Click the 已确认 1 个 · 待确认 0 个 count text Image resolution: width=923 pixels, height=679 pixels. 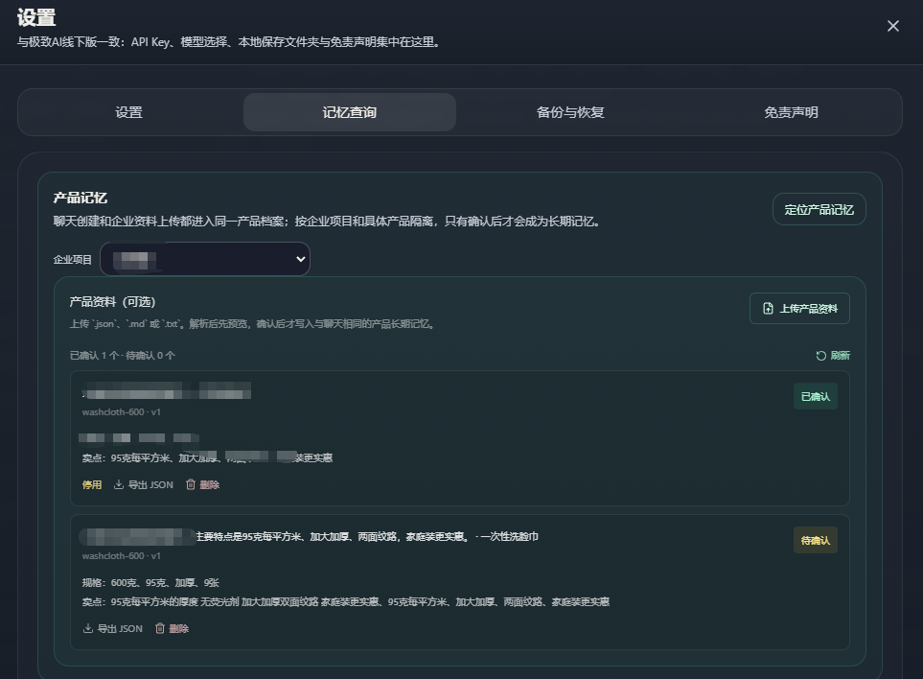pos(123,355)
